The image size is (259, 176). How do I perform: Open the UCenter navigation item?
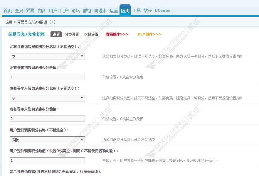(x=163, y=10)
